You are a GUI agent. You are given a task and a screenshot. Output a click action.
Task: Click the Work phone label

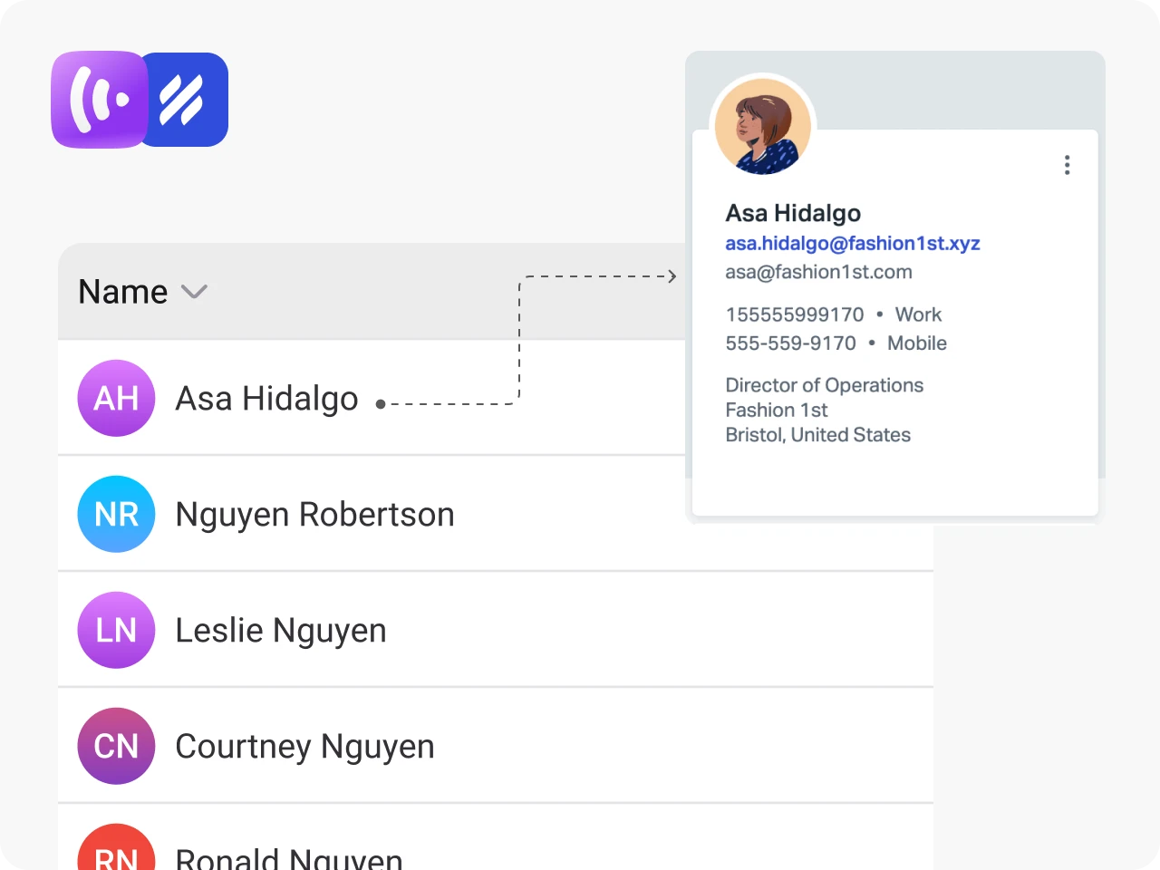tap(918, 314)
